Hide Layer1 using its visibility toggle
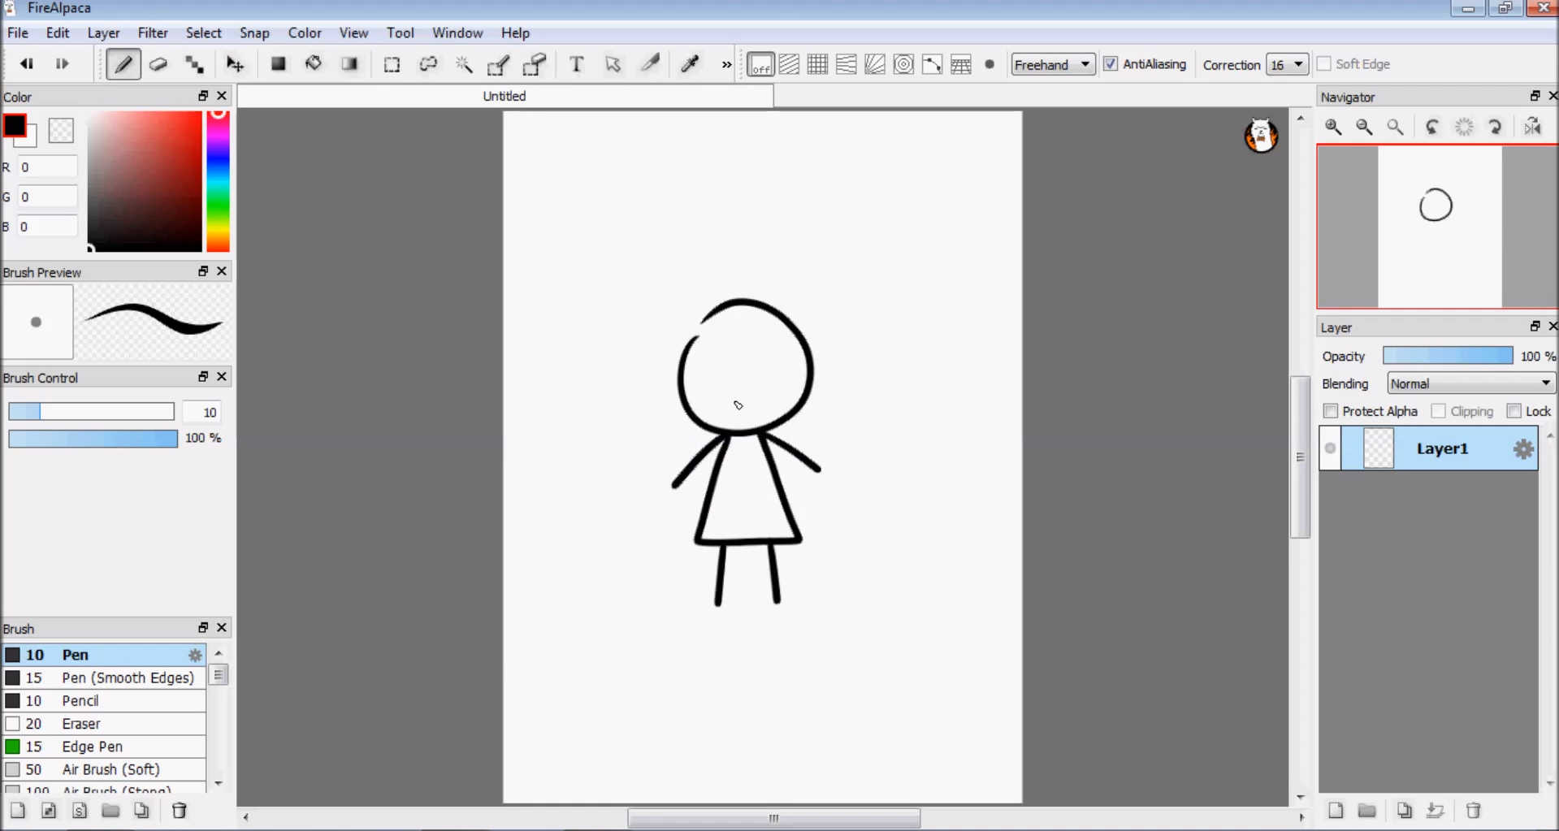This screenshot has height=831, width=1559. [1330, 448]
